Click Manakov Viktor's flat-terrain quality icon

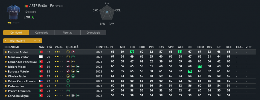73,57
